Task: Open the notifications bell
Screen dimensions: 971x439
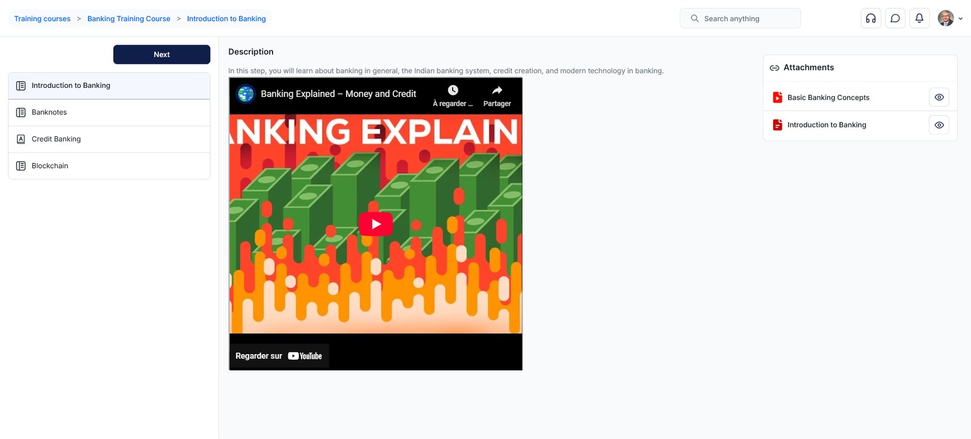Action: click(919, 18)
